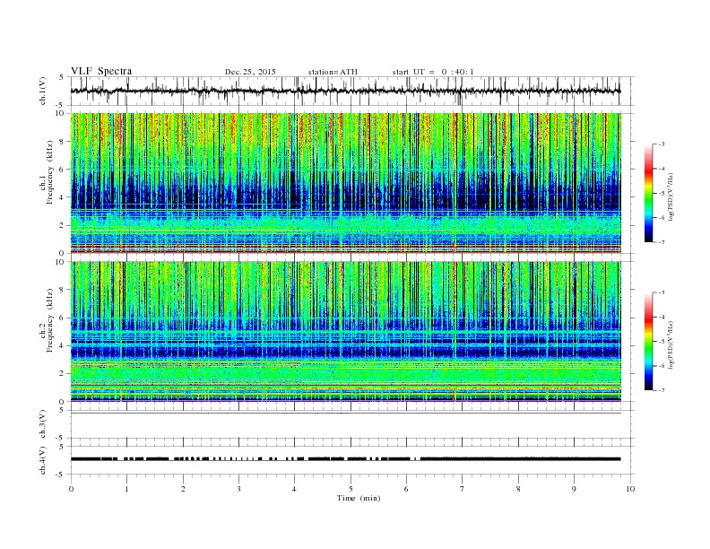Click the "-5" label on ch.1 colorbar
Image resolution: width=710 pixels, height=549 pixels.
coord(662,194)
